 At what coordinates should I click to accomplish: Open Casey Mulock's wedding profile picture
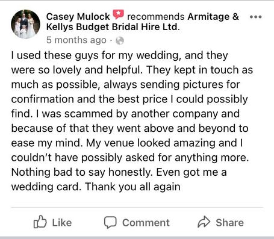point(25,24)
